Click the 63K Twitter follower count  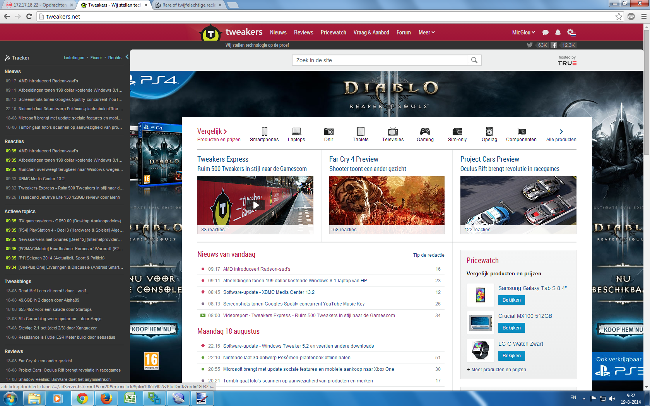pos(542,45)
